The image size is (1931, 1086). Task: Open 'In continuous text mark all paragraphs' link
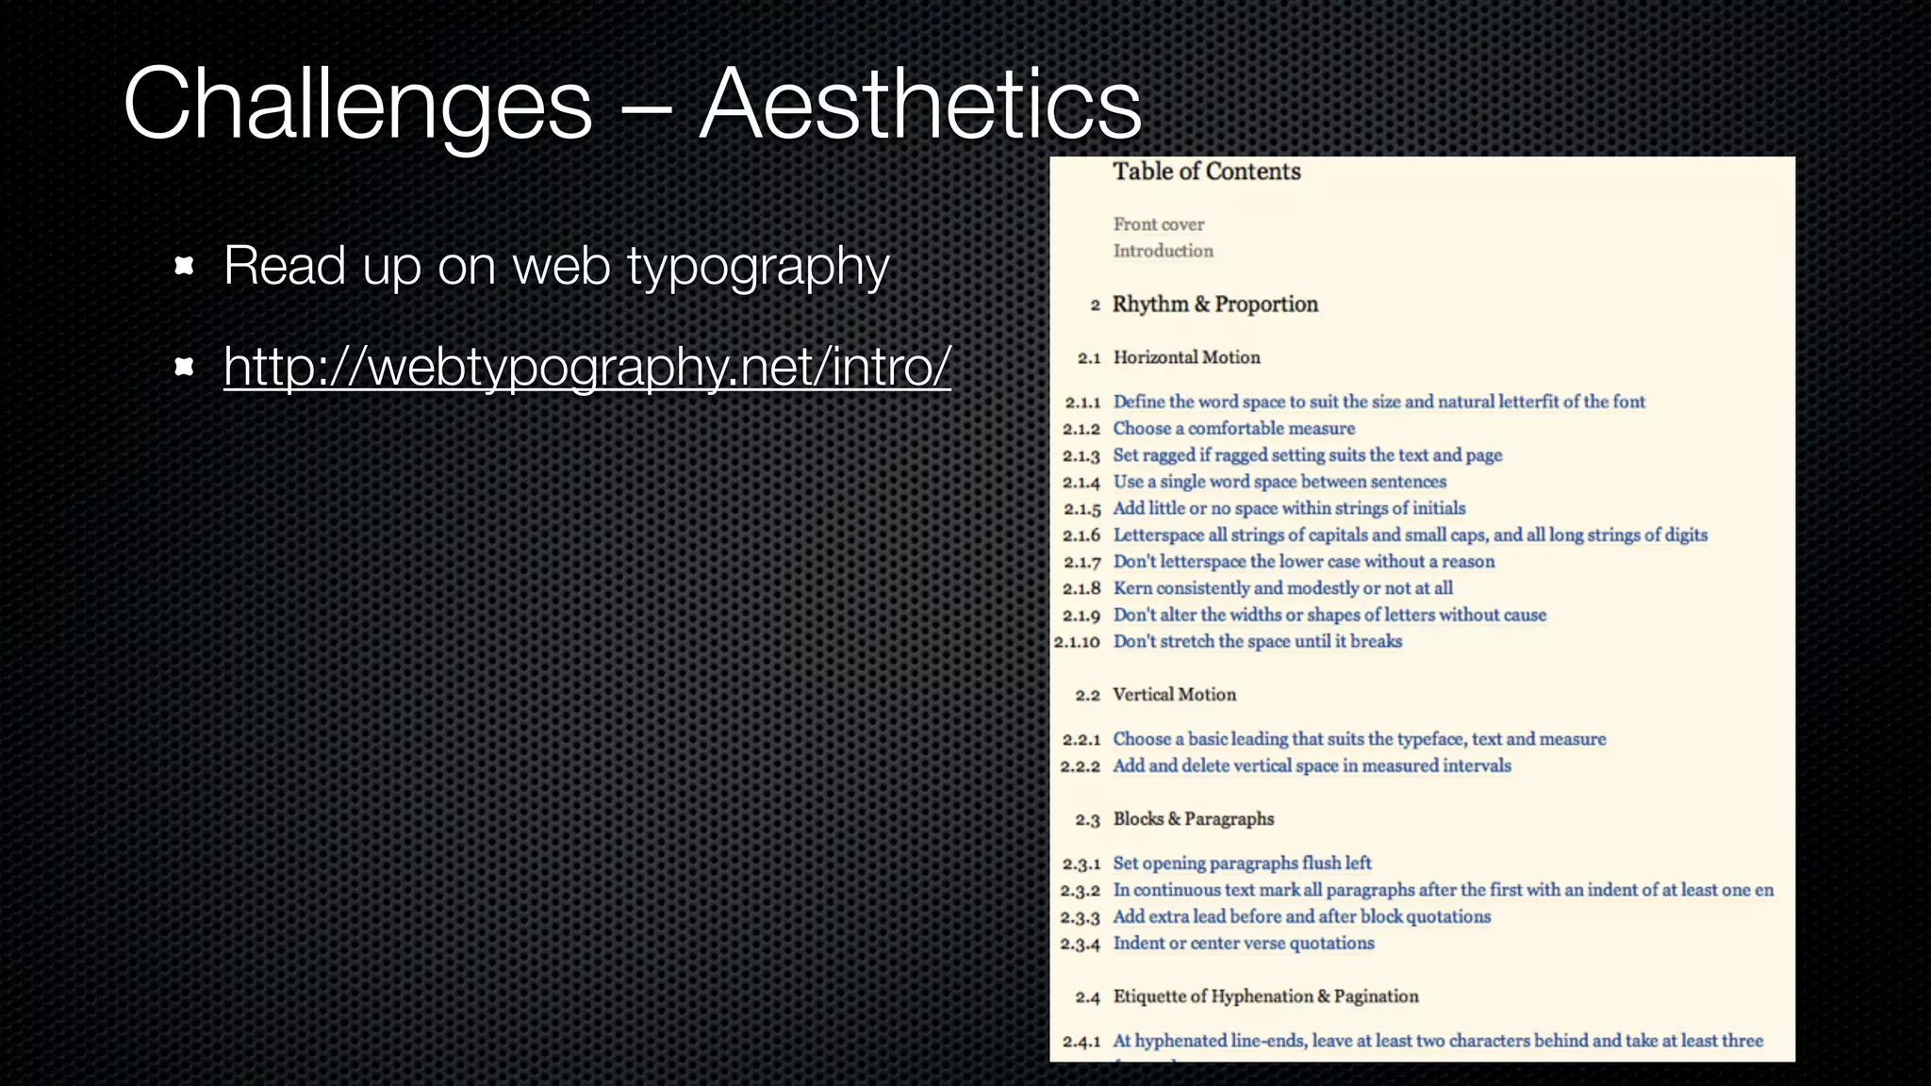[1444, 890]
